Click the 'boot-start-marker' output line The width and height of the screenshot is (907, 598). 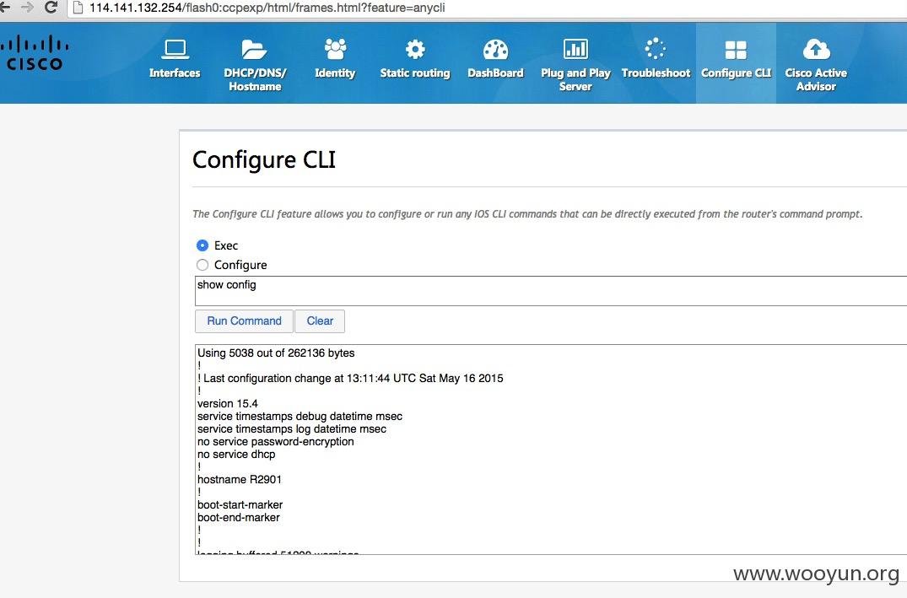point(240,505)
